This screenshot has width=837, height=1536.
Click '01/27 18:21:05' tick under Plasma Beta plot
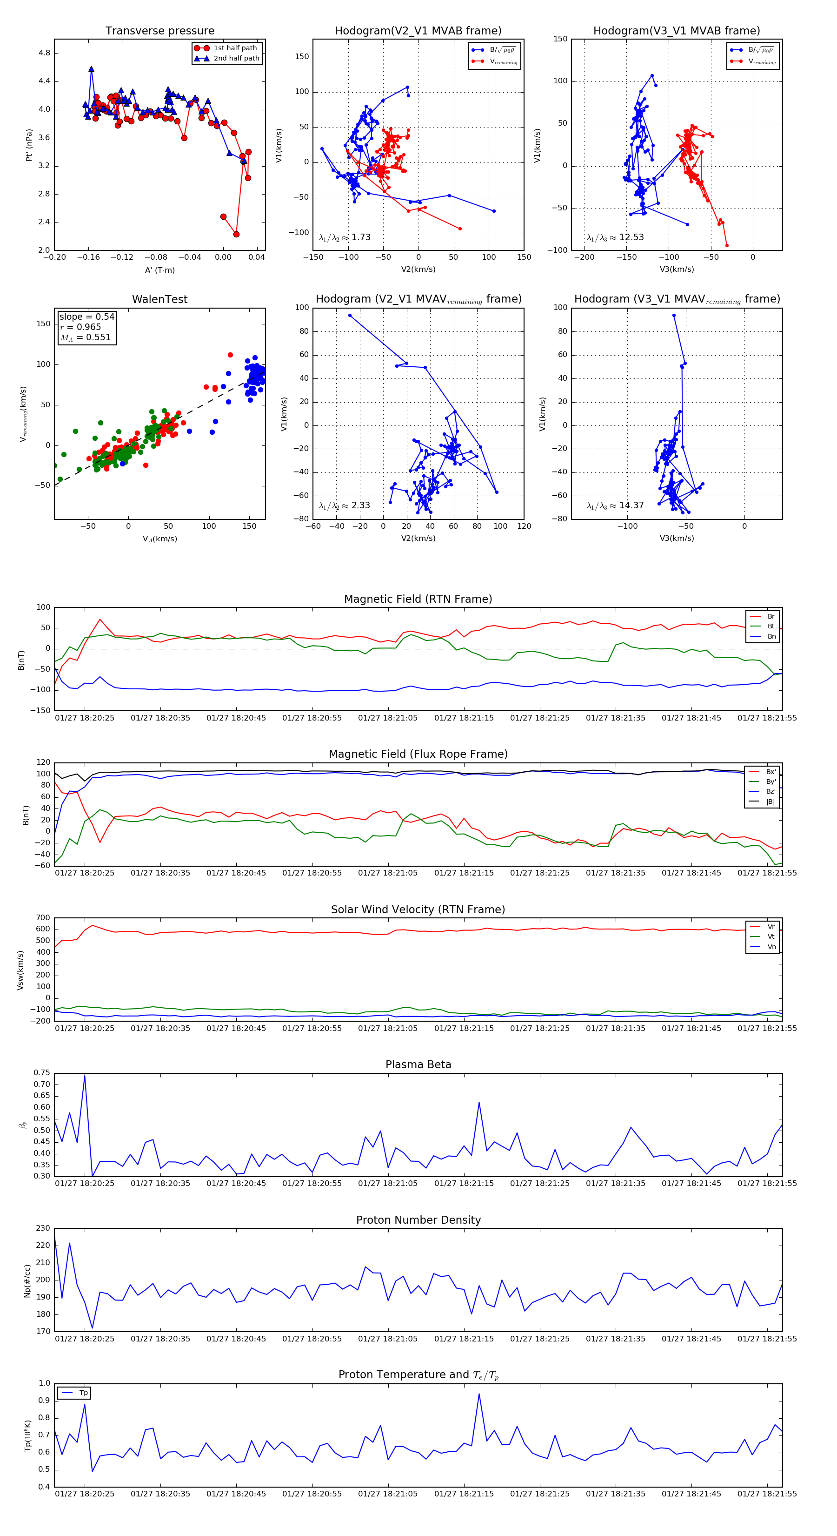tap(388, 1183)
